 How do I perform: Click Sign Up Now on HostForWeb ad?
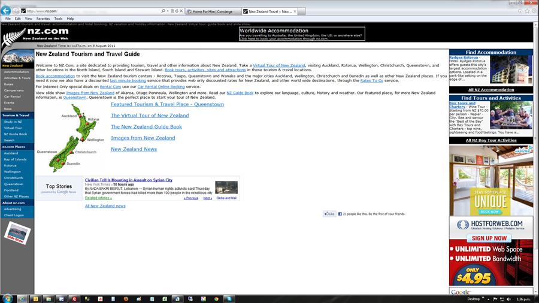[x=489, y=238]
